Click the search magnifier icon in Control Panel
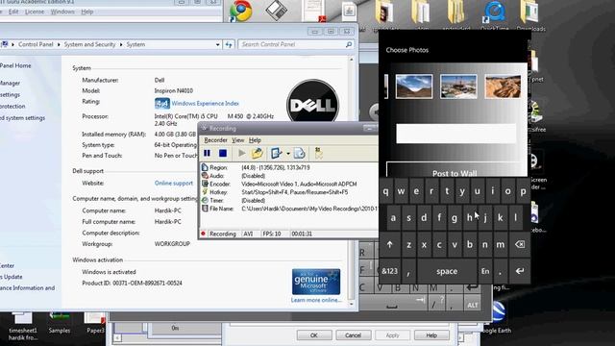615x346 pixels. pyautogui.click(x=349, y=45)
